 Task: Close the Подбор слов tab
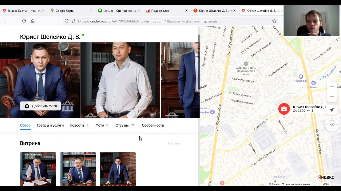tap(186, 11)
